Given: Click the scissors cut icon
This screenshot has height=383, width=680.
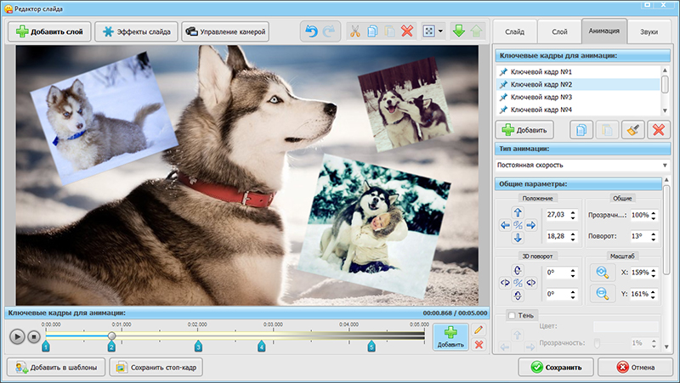Looking at the screenshot, I should point(354,32).
